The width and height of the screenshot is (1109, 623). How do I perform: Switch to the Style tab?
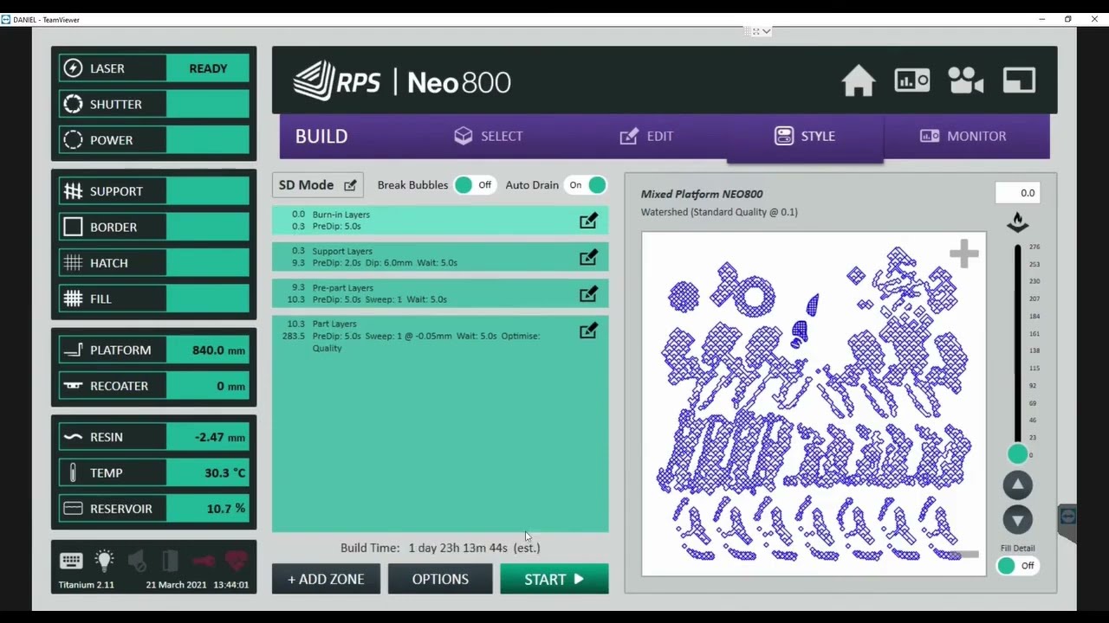805,137
